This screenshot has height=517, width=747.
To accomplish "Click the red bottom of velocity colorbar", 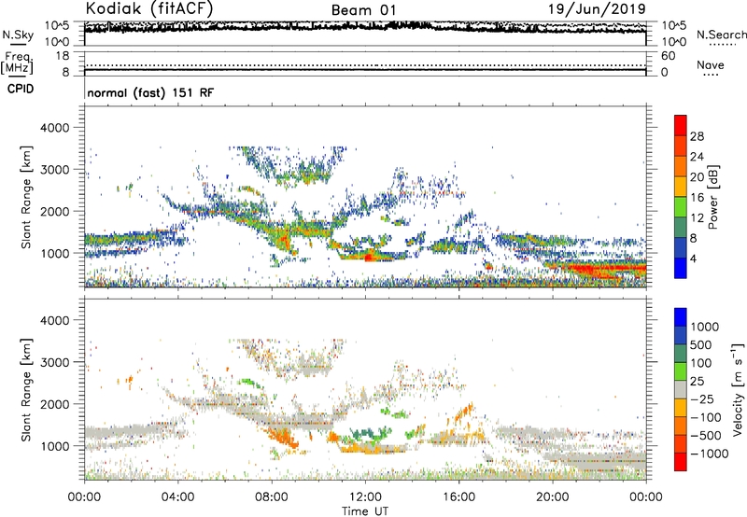I will coord(681,463).
